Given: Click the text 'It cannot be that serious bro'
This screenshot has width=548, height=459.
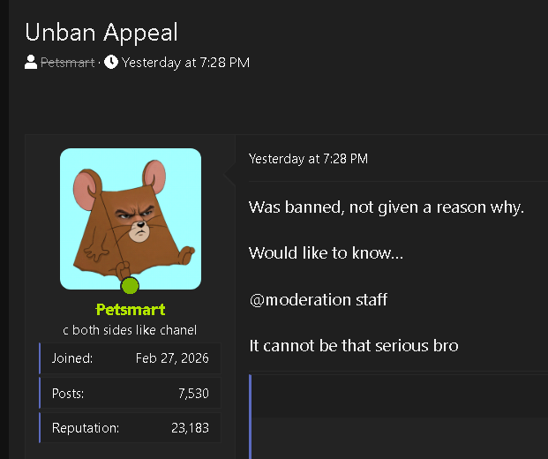Looking at the screenshot, I should 353,346.
